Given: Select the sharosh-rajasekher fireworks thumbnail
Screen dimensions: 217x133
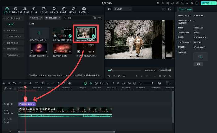Looking at the screenshot, I should click(39, 48).
